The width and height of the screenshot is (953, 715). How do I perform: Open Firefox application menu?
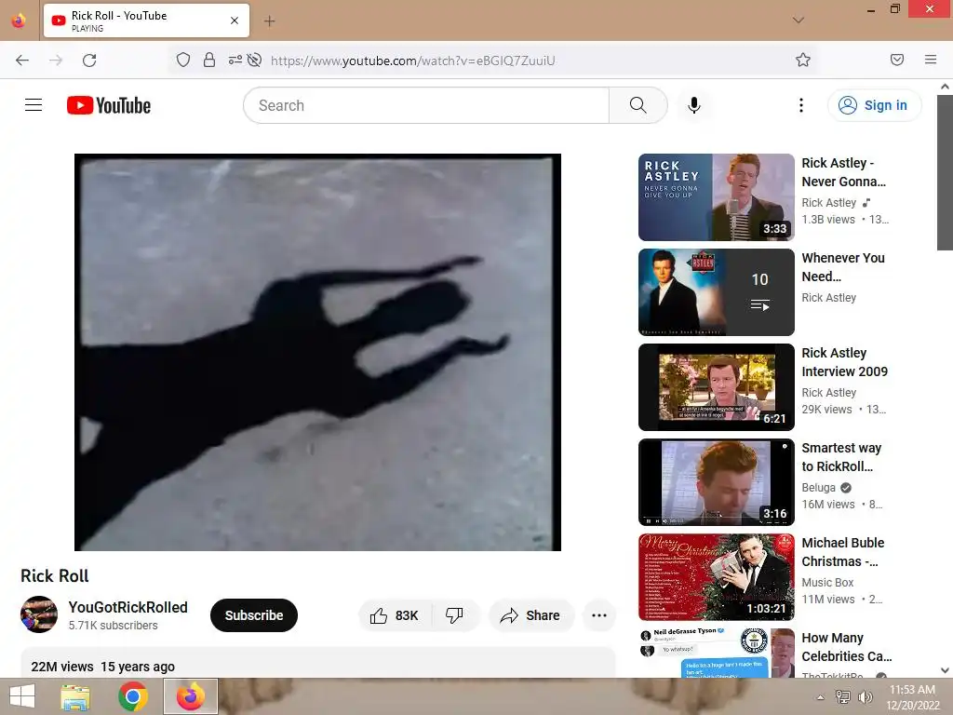tap(930, 60)
